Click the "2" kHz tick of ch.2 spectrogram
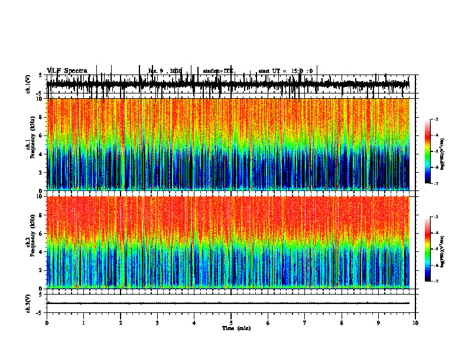The height and width of the screenshot is (362, 468). [41, 270]
